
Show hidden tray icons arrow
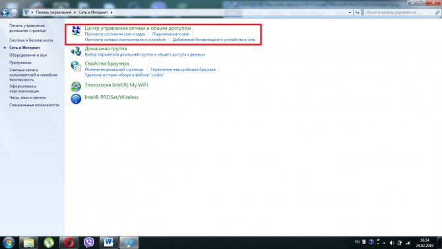pyautogui.click(x=384, y=243)
